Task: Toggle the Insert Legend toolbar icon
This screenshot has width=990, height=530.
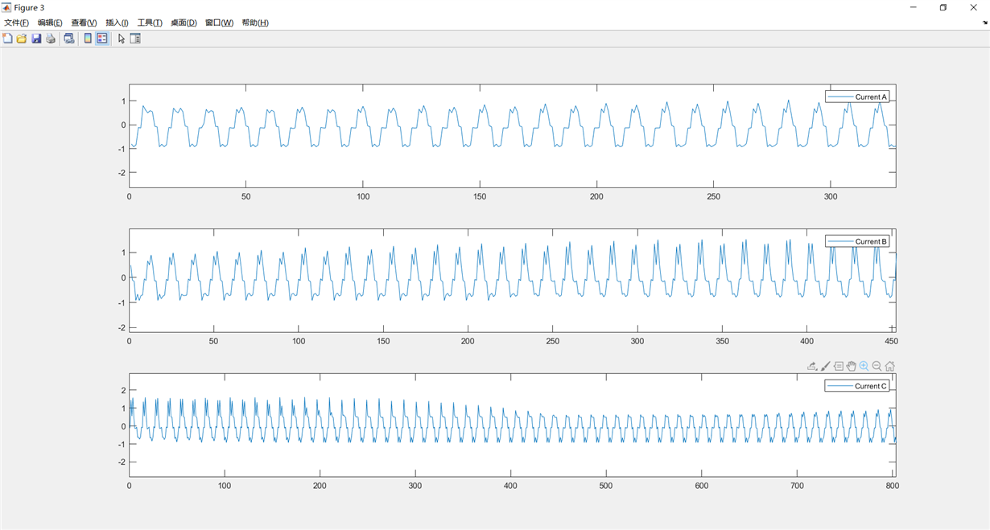Action: 102,39
